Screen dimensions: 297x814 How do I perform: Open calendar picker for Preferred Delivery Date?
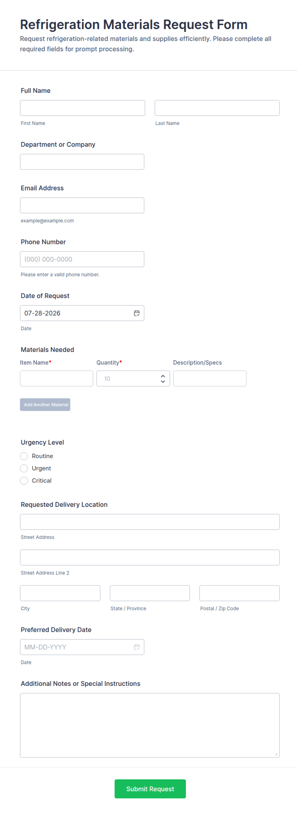pyautogui.click(x=137, y=647)
